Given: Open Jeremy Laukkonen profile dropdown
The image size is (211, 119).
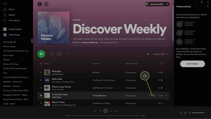Looking at the screenshot, I should point(157,4).
